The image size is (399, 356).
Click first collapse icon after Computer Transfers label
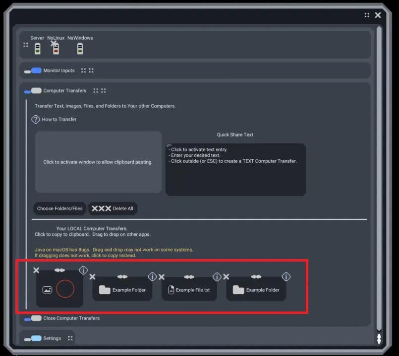(96, 90)
